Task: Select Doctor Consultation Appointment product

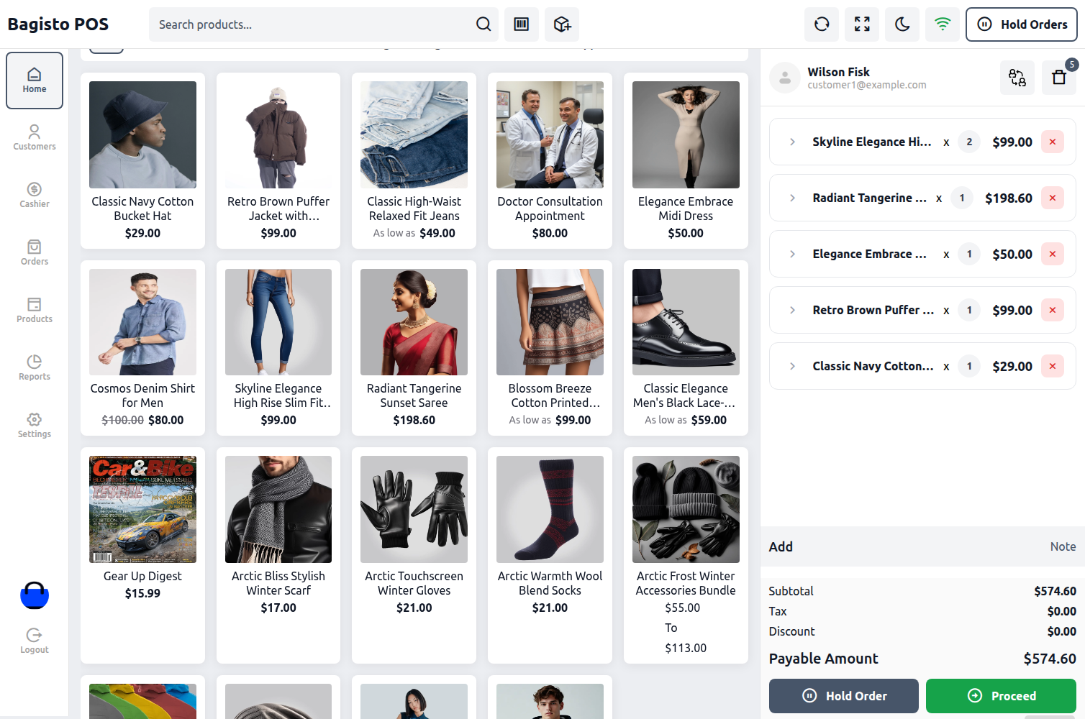Action: 550,160
